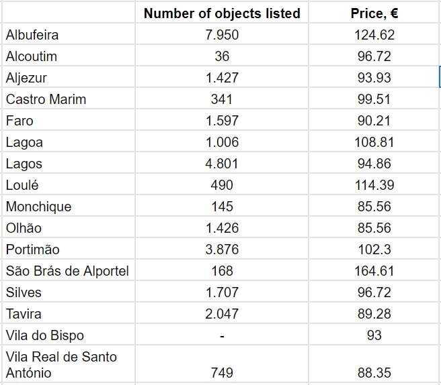Select the Albufeira row label cell
The image size is (441, 385).
point(32,35)
